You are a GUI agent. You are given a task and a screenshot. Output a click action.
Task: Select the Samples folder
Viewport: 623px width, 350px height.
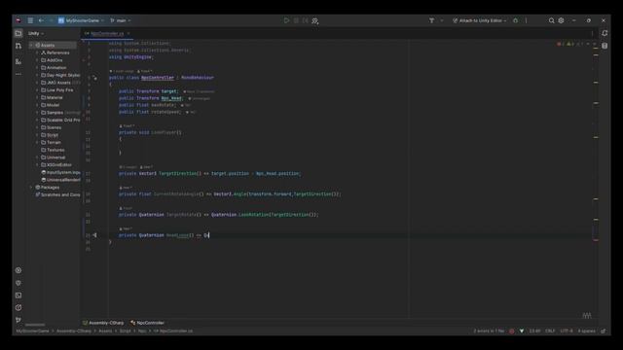[x=60, y=113]
